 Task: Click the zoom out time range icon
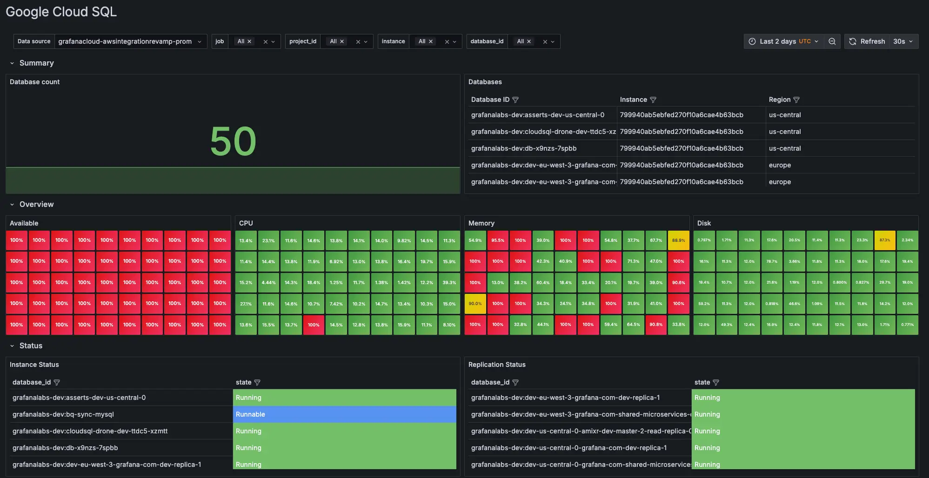pos(832,41)
